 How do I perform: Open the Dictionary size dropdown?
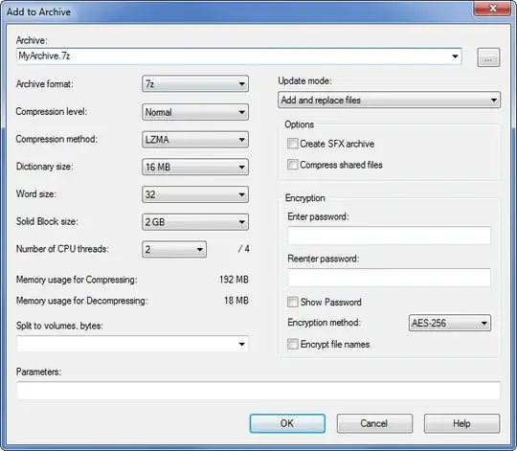click(195, 167)
